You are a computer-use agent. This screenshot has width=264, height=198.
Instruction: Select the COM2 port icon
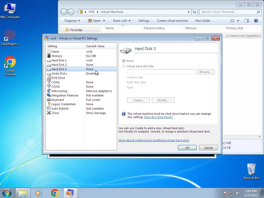[49, 87]
